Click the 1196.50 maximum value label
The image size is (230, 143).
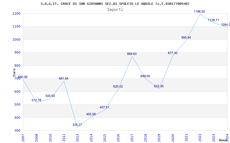click(x=200, y=11)
